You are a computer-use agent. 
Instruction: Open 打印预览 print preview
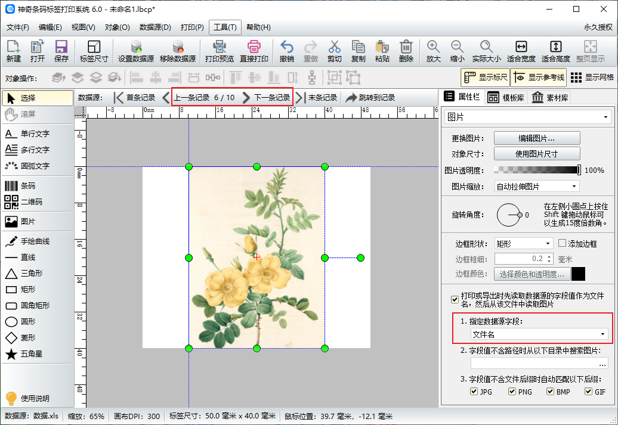coord(219,51)
